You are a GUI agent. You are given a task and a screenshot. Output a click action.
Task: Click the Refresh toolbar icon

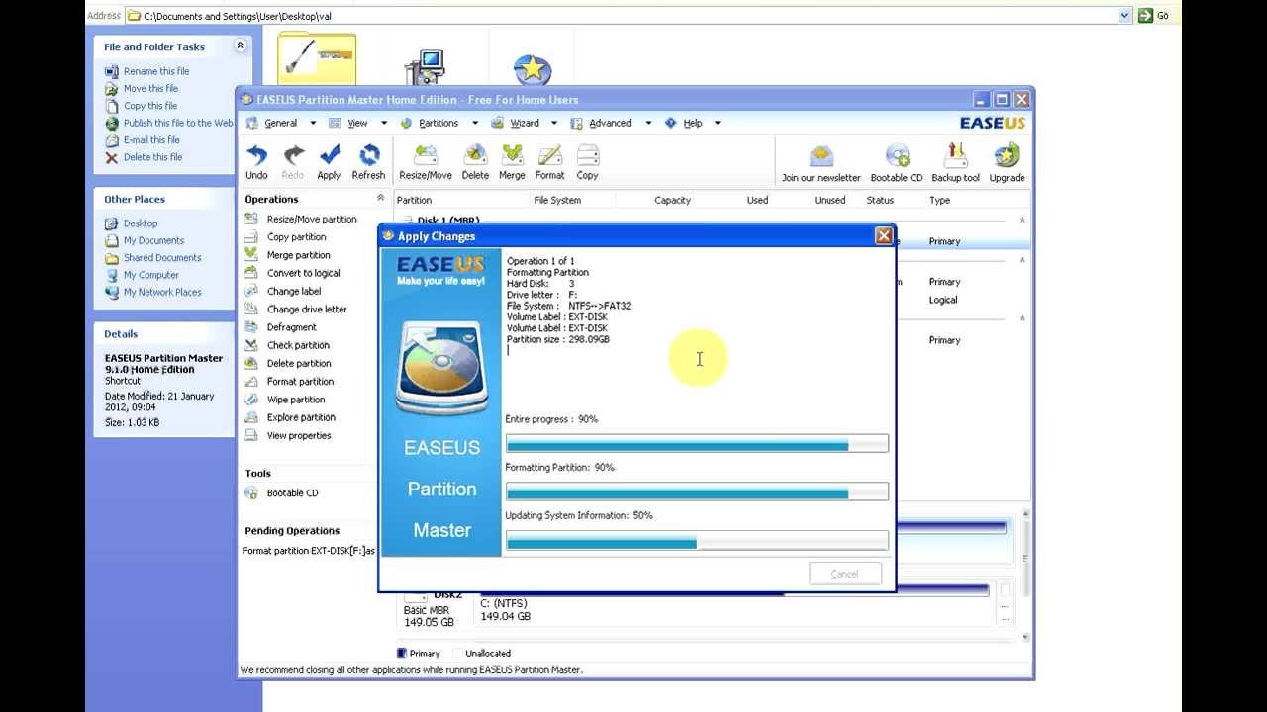369,156
